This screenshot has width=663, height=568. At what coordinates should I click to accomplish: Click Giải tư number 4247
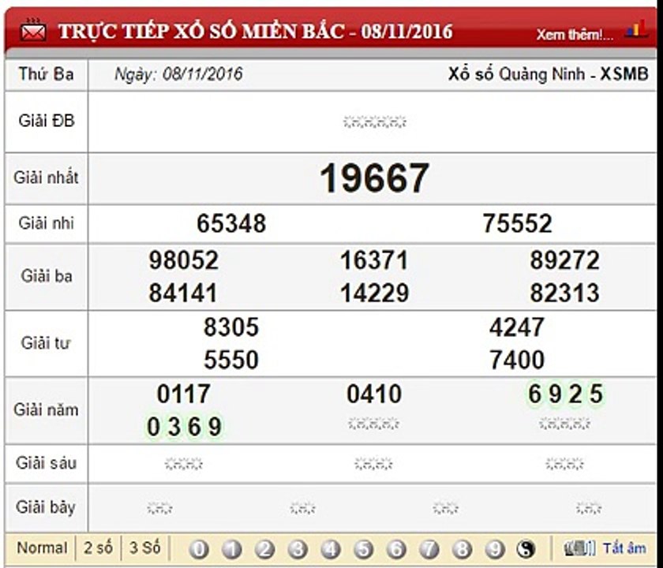(517, 327)
